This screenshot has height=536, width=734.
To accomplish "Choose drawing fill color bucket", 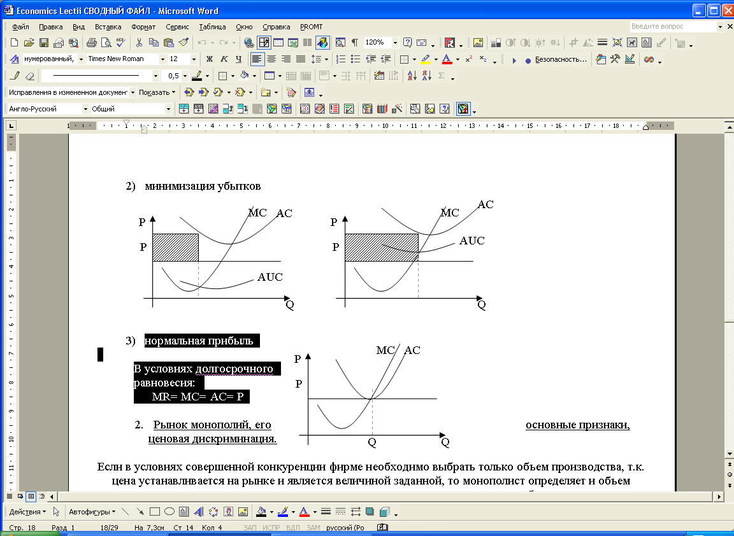I will (262, 512).
